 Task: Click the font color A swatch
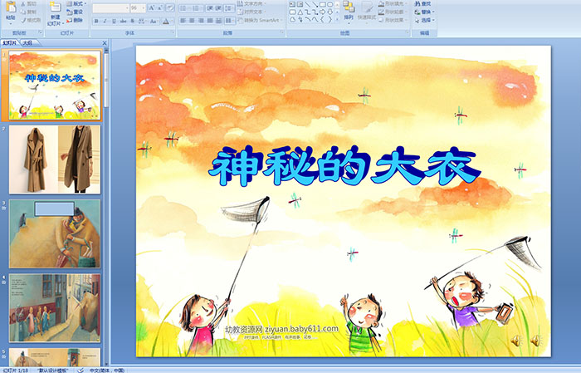(166, 21)
